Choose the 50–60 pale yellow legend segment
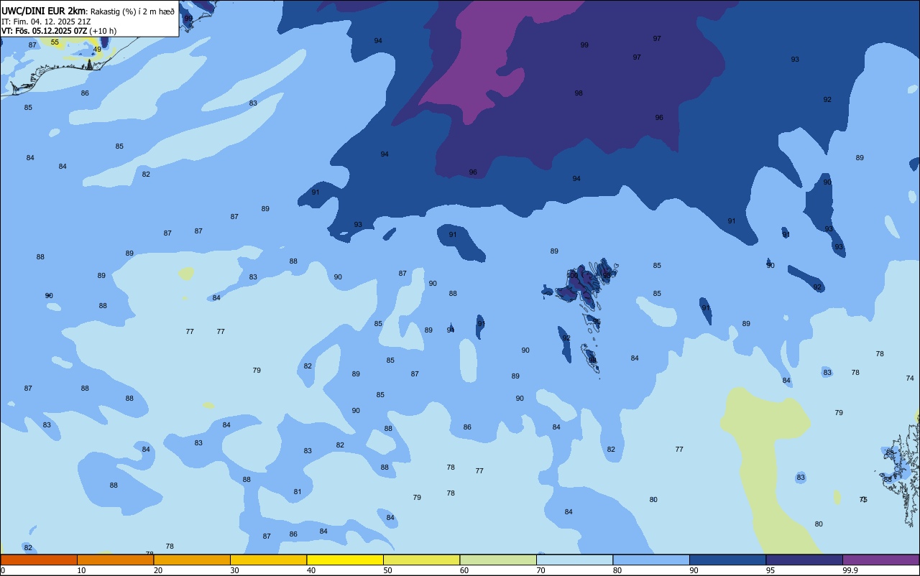Screen dimensions: 920x576 (421, 559)
